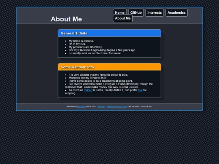Click the General Tidbits section header
This screenshot has height=164, width=219.
[x=109, y=33]
